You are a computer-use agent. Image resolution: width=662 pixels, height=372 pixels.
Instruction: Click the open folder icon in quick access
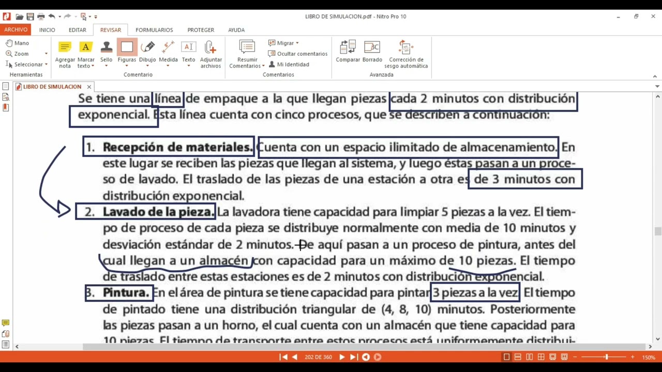[19, 17]
